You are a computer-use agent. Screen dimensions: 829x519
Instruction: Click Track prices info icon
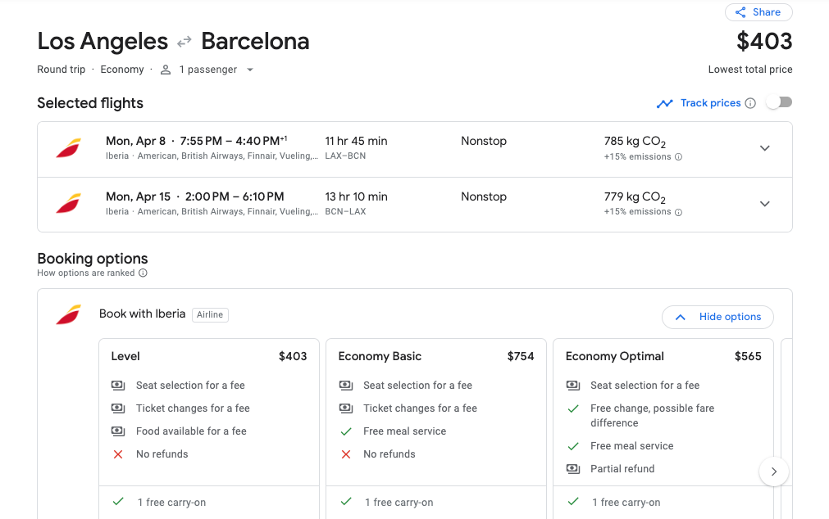[749, 103]
